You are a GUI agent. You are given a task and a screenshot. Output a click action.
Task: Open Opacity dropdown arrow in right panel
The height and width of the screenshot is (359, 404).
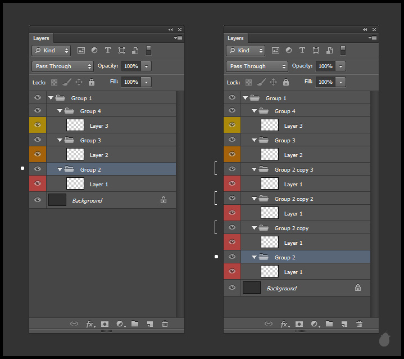click(341, 66)
